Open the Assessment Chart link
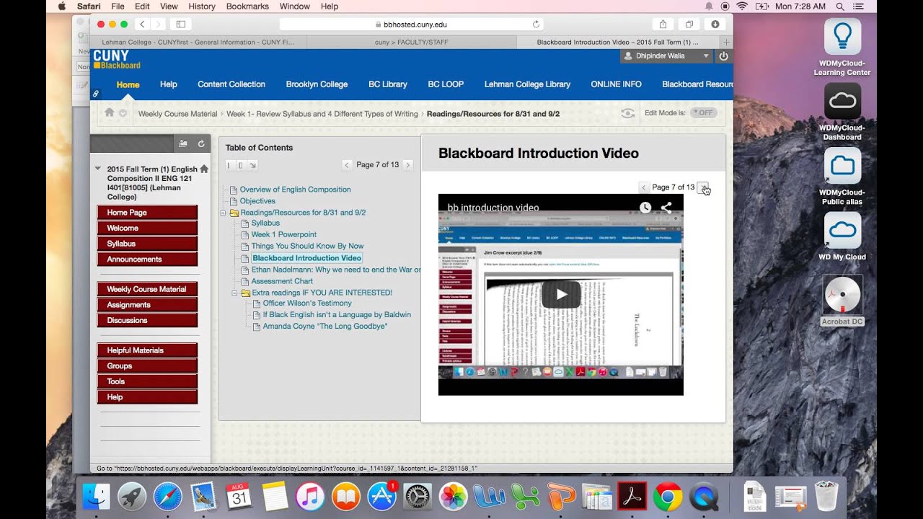 (282, 281)
